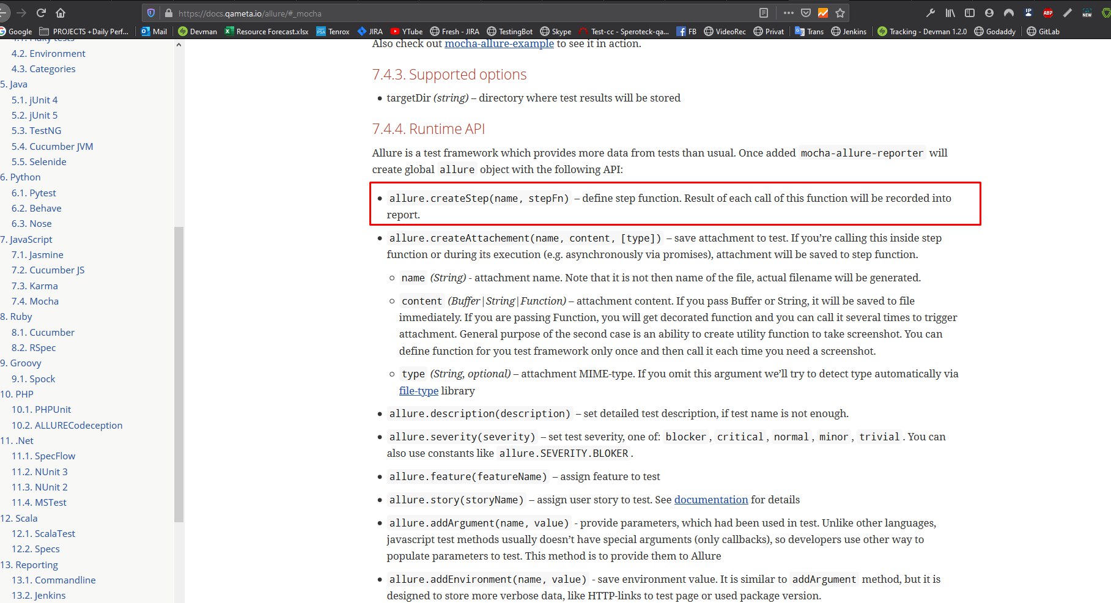
Task: Click the orange chart extension icon
Action: pyautogui.click(x=823, y=13)
